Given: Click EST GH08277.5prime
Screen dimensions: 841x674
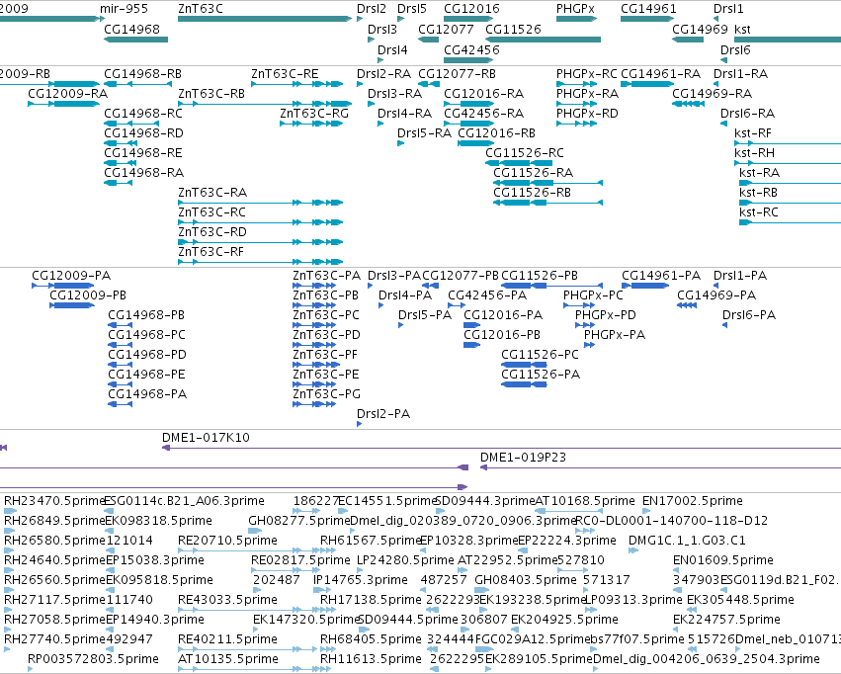Looking at the screenshot, I should point(255,531).
